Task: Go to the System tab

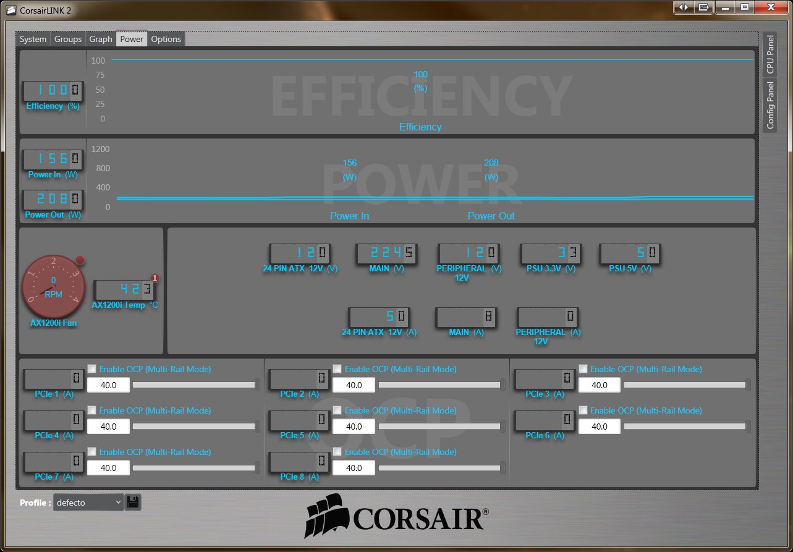Action: pyautogui.click(x=33, y=39)
